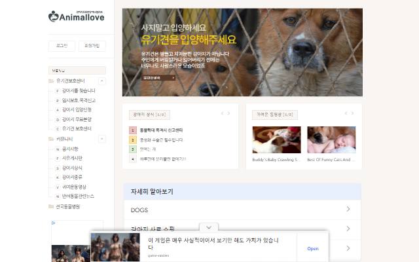Click the N badge next to 공지사항
Screen dimensions: 419x262
tap(58, 149)
